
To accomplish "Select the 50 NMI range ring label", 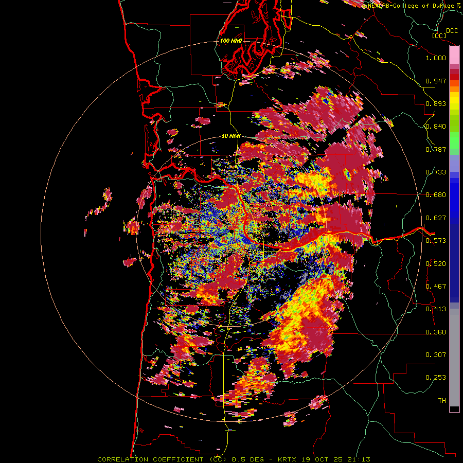I will (231, 136).
